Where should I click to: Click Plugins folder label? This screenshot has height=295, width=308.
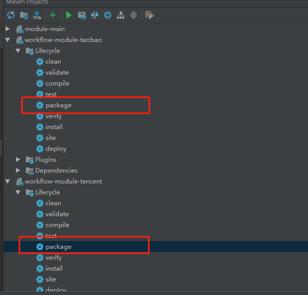46,160
